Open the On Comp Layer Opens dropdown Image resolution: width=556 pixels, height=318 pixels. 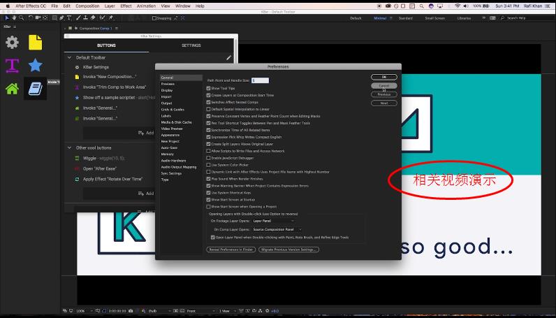point(277,229)
